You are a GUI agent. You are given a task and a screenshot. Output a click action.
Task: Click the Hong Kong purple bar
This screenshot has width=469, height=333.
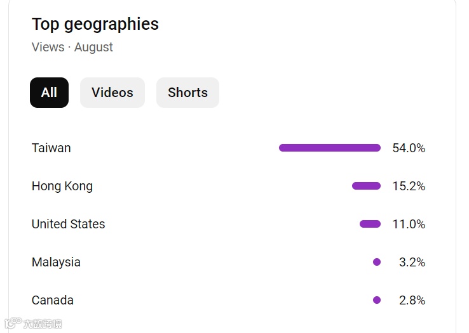coord(366,186)
